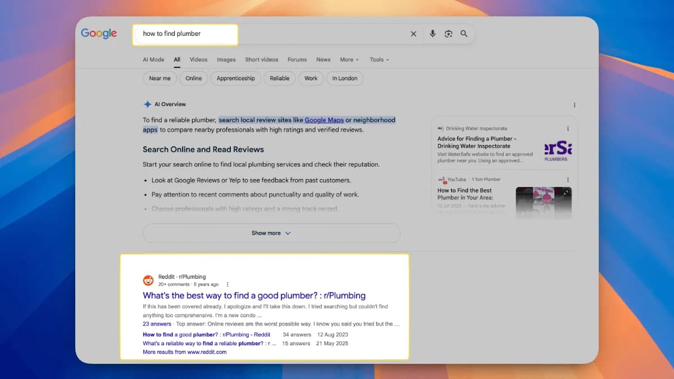Open AI Overview three-dot options
The height and width of the screenshot is (379, 674).
pyautogui.click(x=574, y=105)
